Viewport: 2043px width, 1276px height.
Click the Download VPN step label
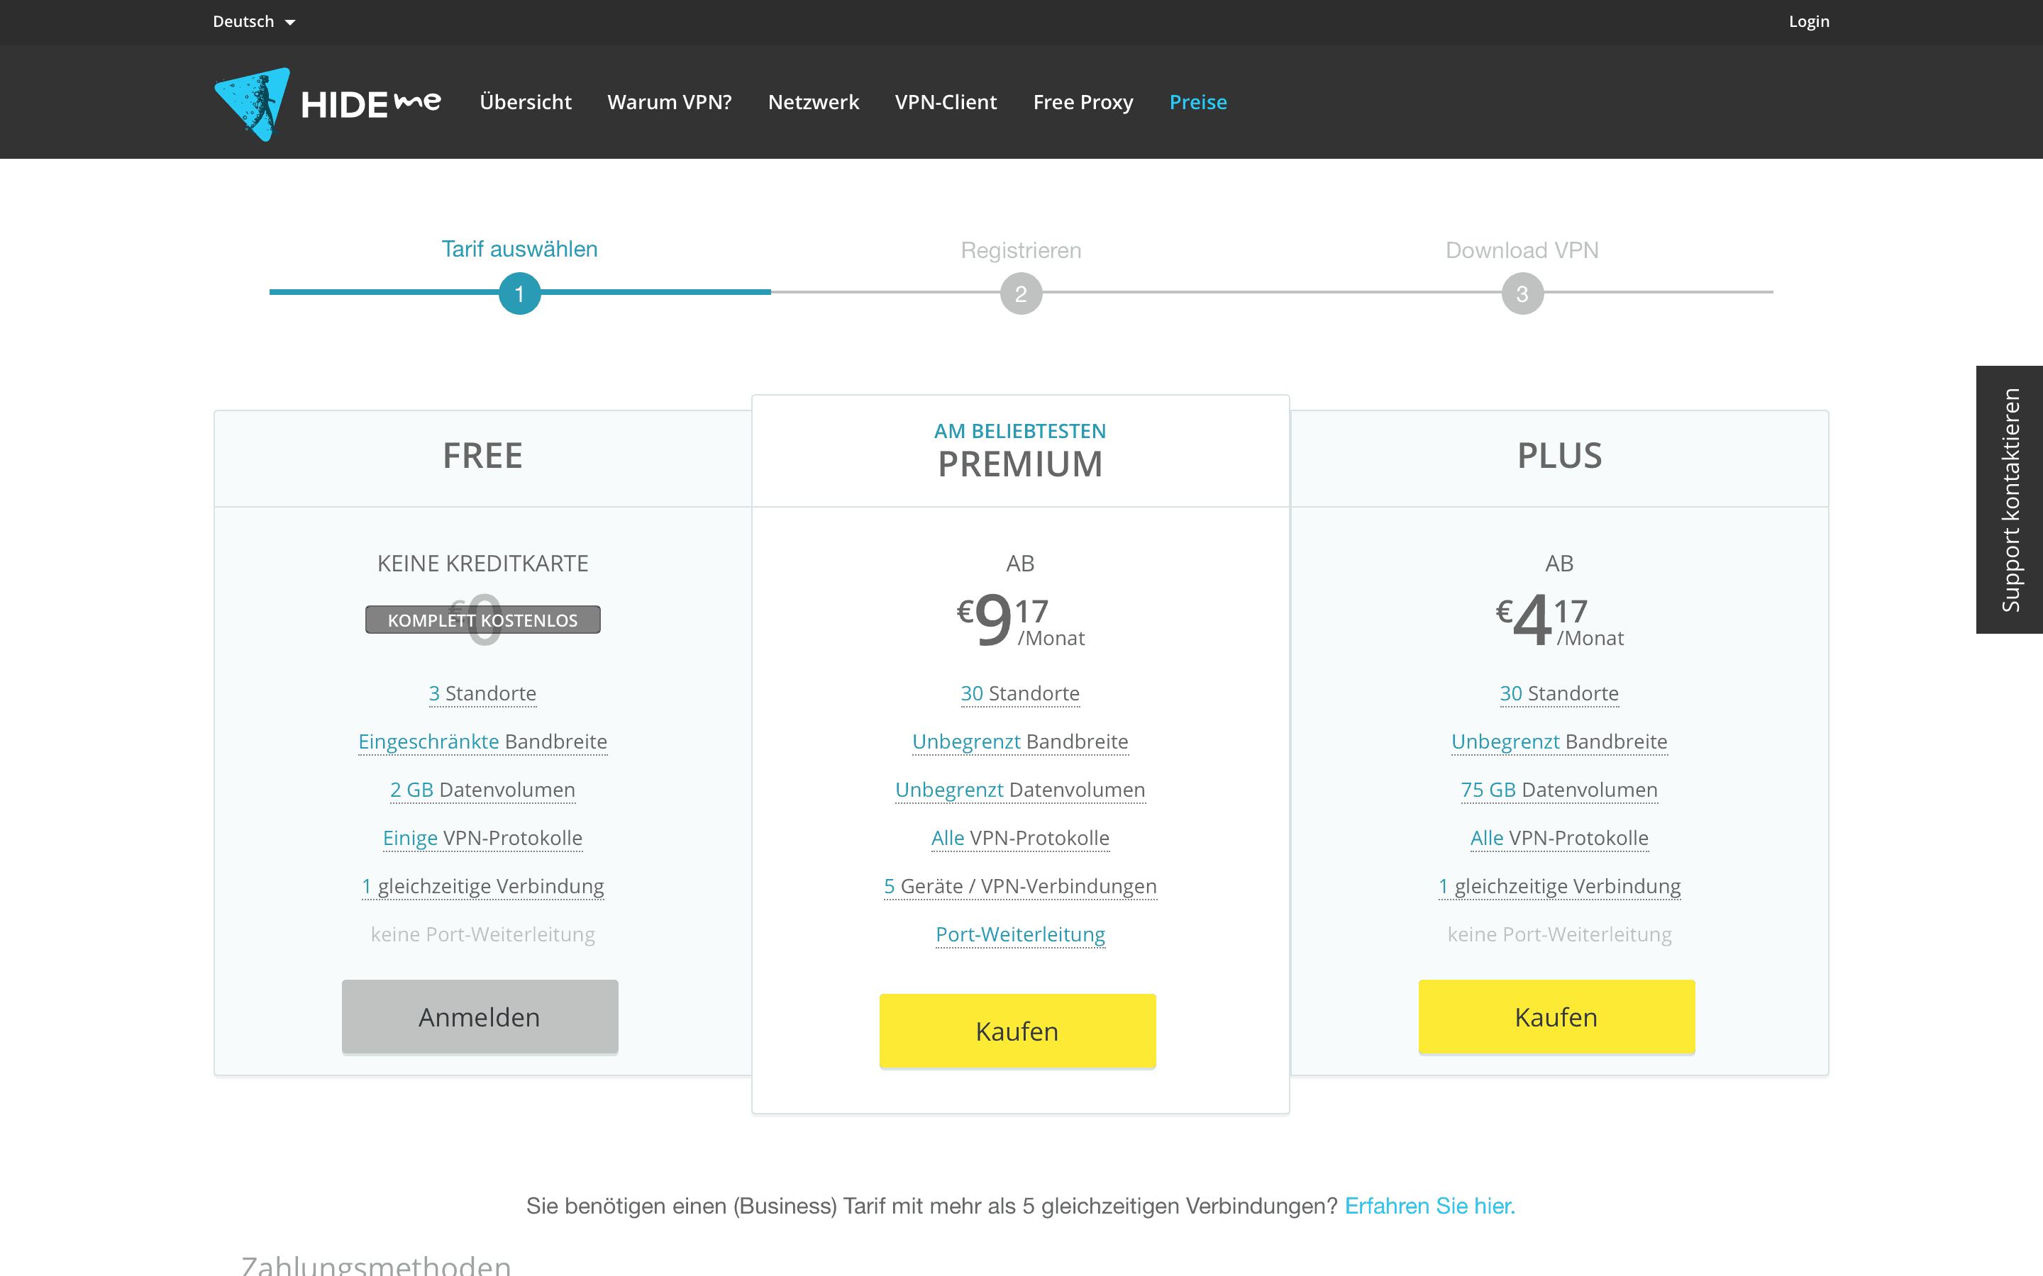coord(1522,251)
